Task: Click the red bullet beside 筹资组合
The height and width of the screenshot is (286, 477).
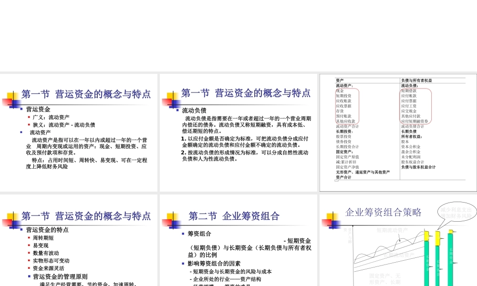Action: (183, 234)
